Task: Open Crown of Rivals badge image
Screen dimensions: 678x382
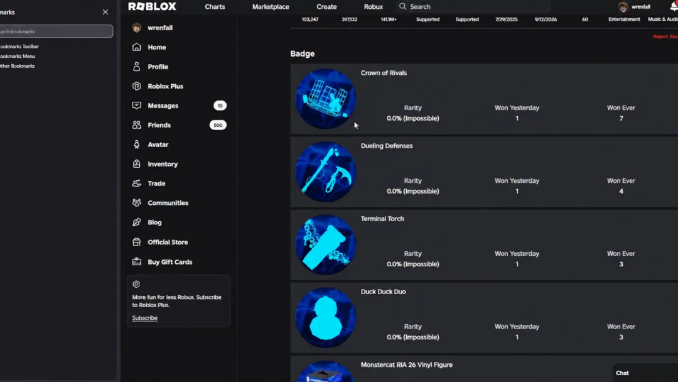Action: pos(326,99)
